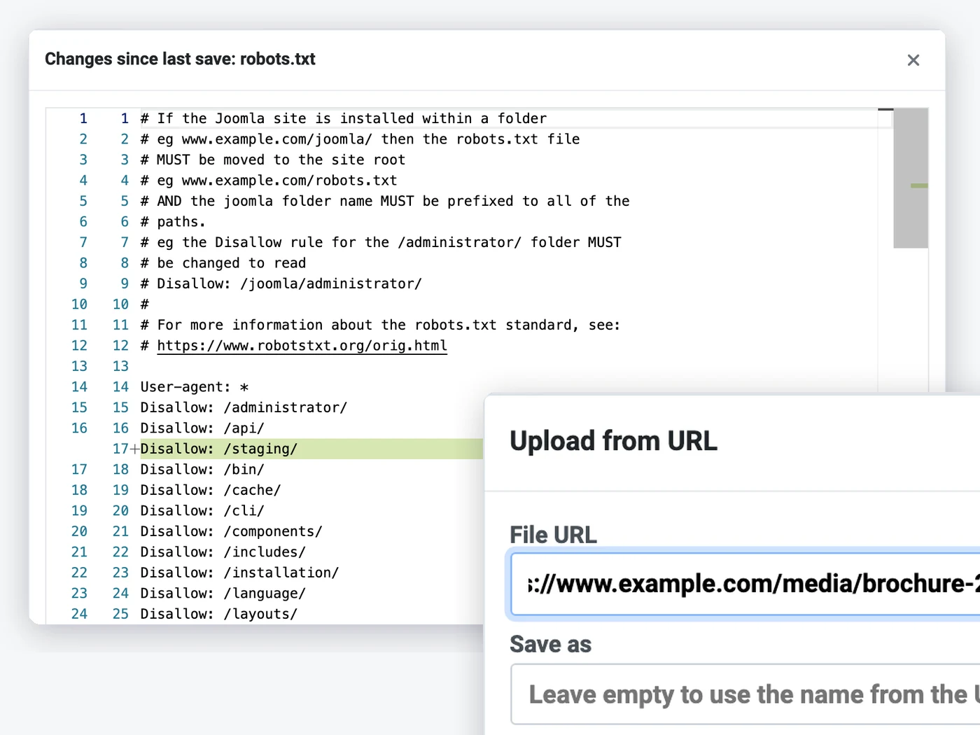Click the 'Save as' label
The height and width of the screenshot is (735, 980).
(x=550, y=644)
